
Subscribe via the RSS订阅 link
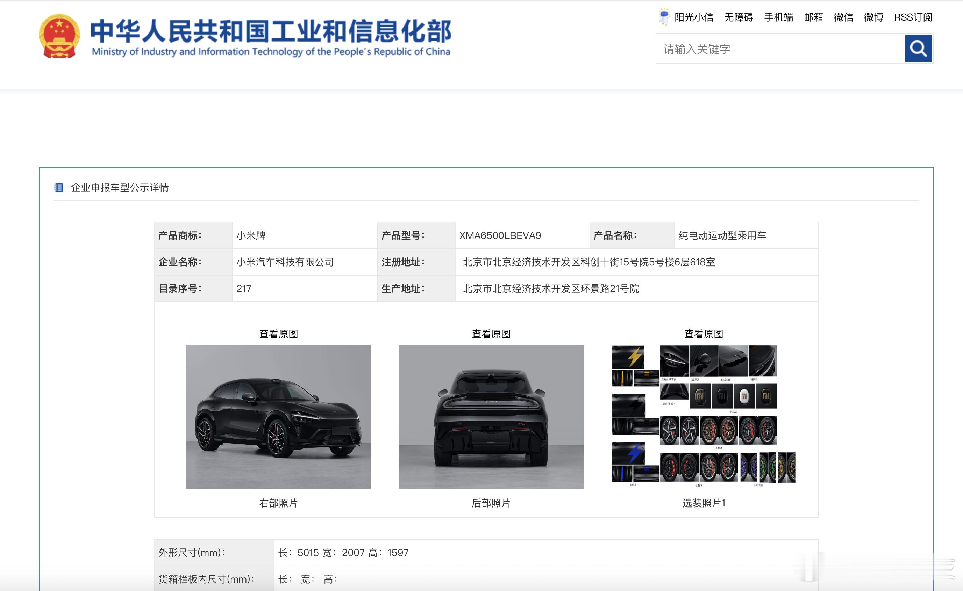[x=913, y=17]
